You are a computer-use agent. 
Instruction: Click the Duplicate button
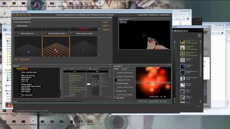106,30
